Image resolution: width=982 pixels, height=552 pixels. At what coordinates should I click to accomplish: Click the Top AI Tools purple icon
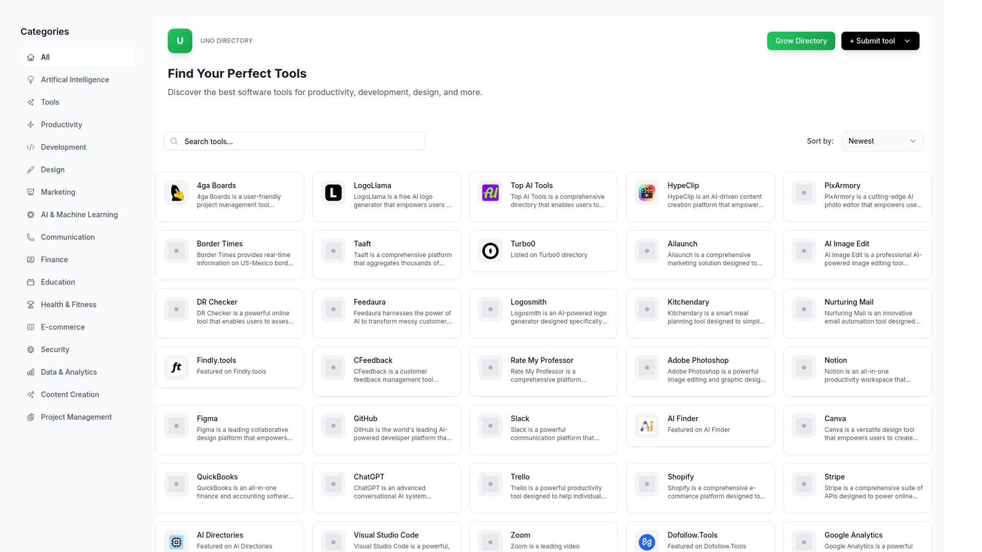490,193
